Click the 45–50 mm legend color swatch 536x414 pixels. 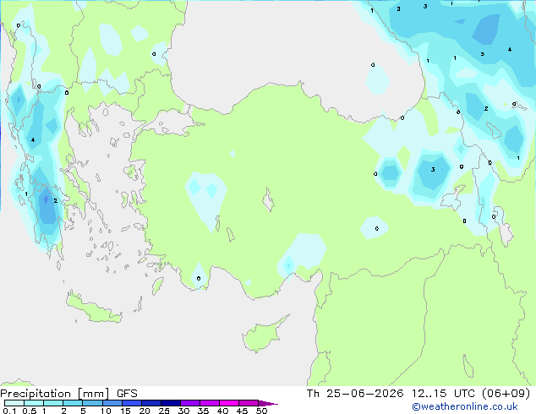tap(249, 403)
